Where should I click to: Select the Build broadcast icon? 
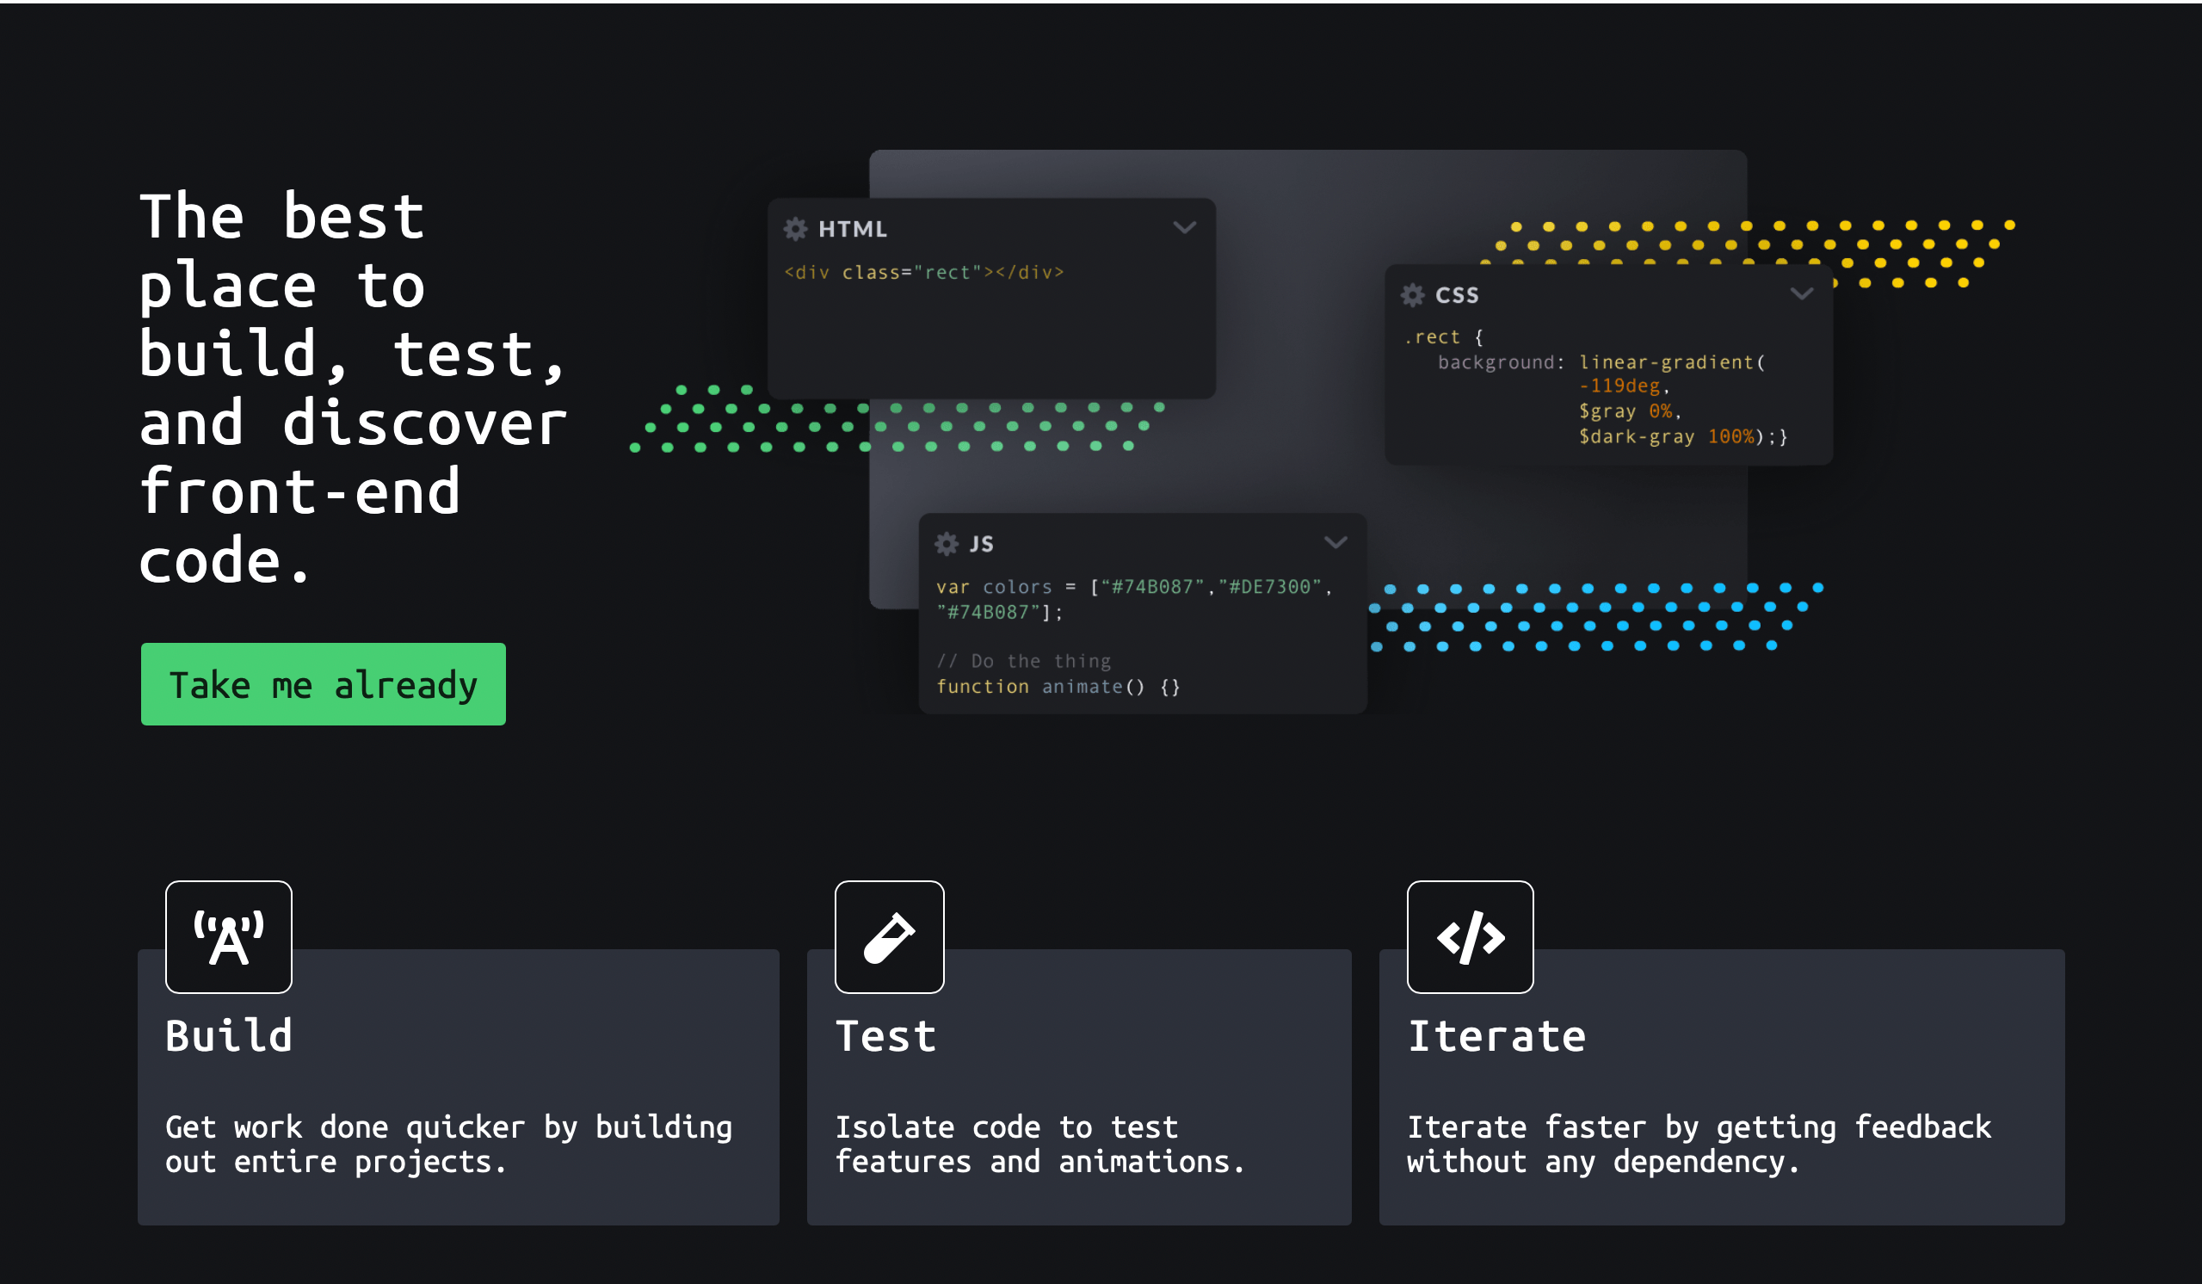(228, 937)
